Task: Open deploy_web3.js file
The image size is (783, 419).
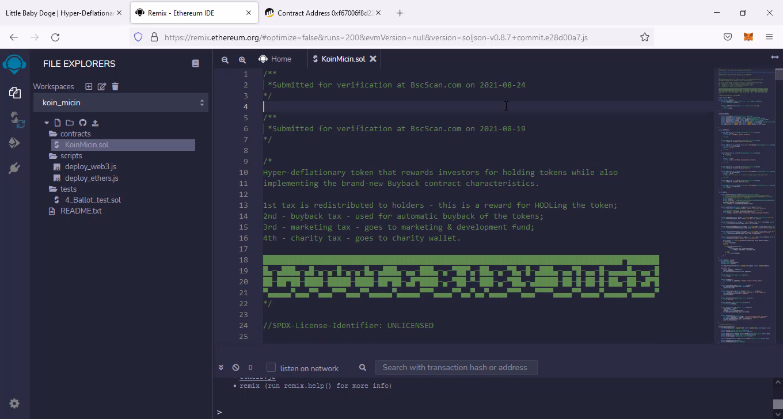Action: 90,167
